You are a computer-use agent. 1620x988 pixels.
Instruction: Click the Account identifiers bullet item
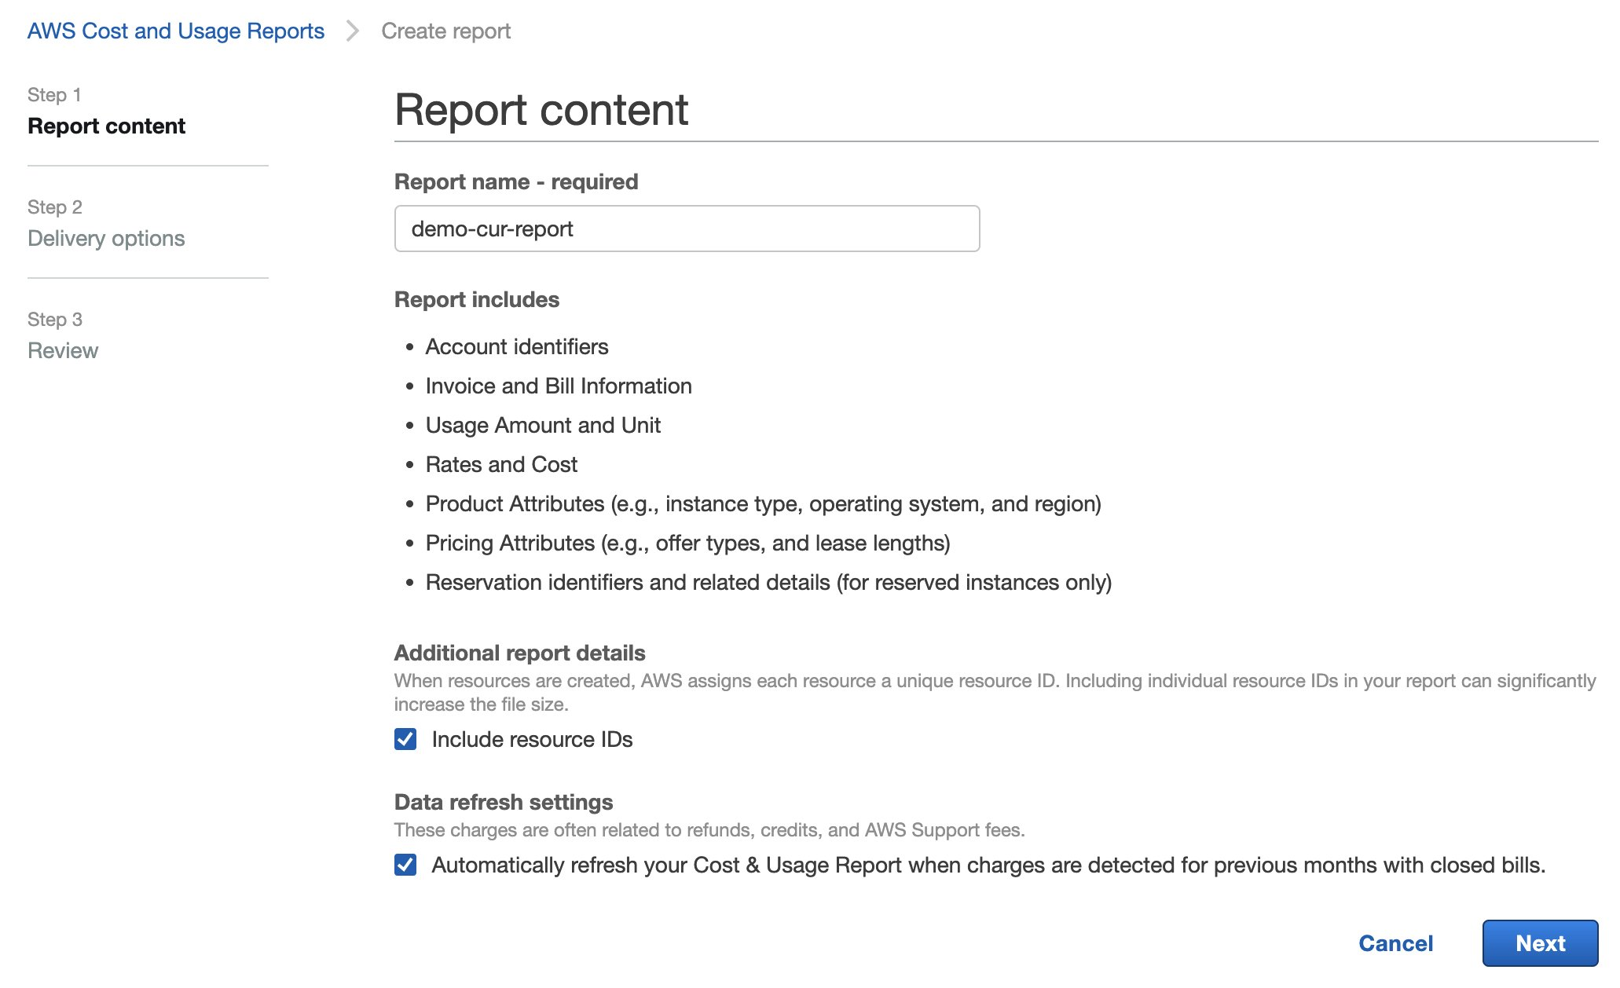[x=517, y=346]
